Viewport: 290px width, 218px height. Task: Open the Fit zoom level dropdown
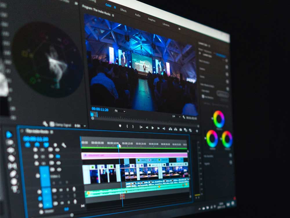tap(119, 111)
